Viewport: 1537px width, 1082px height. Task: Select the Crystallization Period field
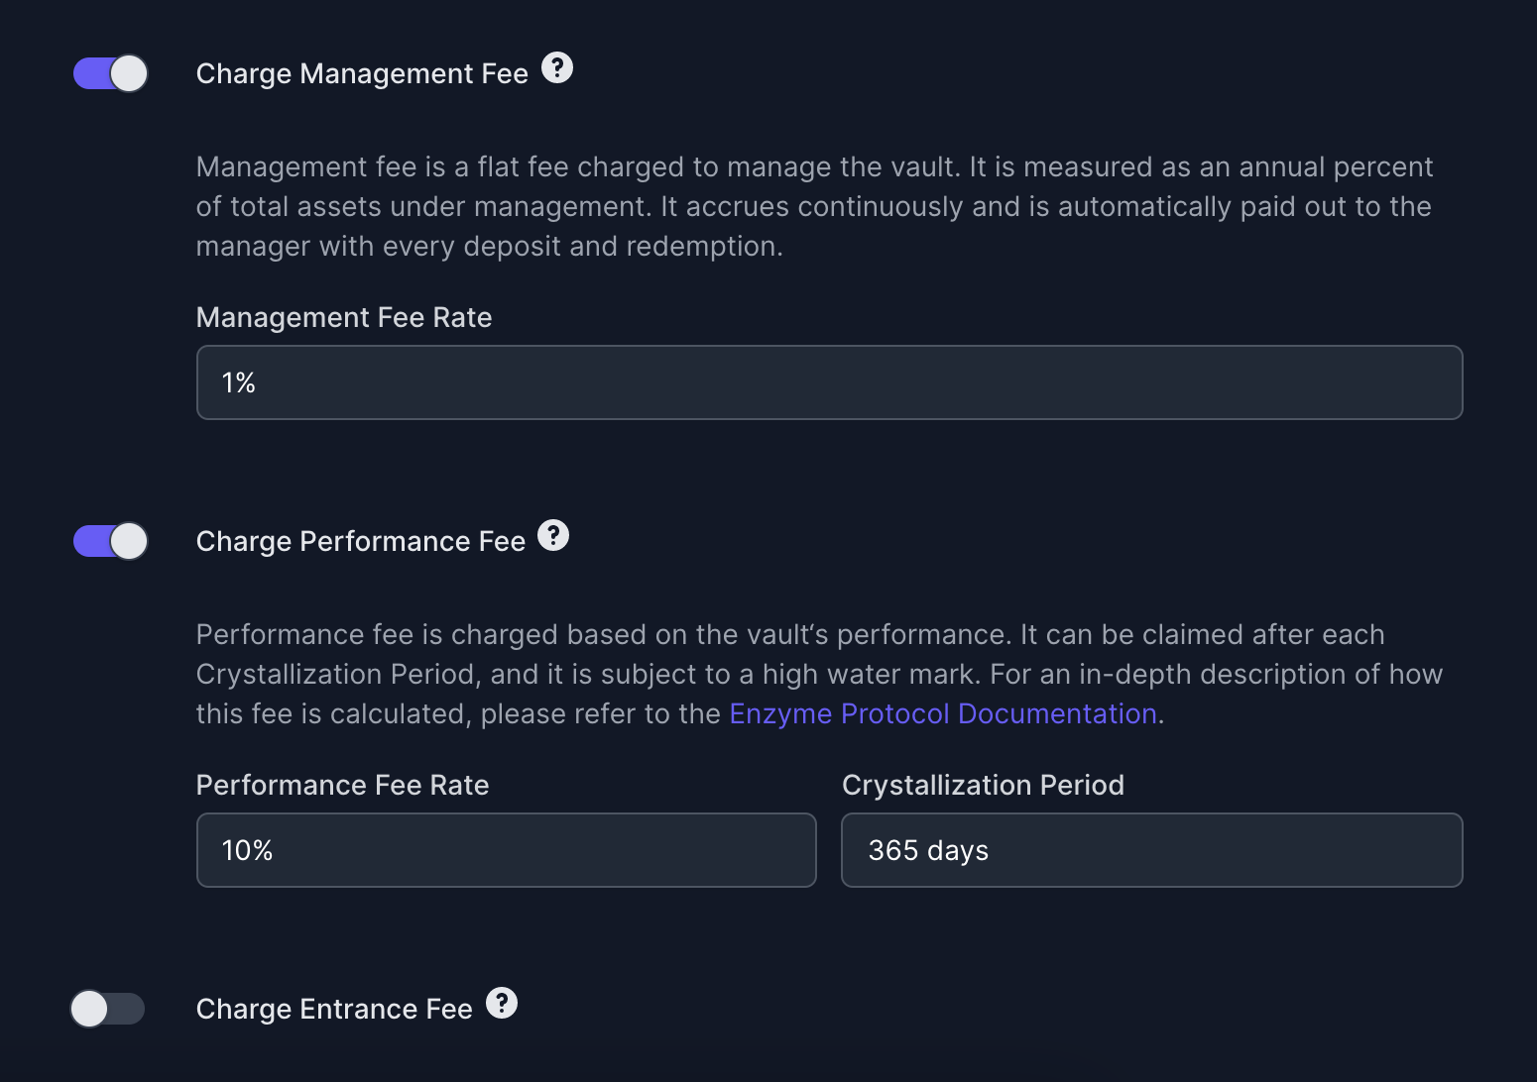pos(1151,850)
